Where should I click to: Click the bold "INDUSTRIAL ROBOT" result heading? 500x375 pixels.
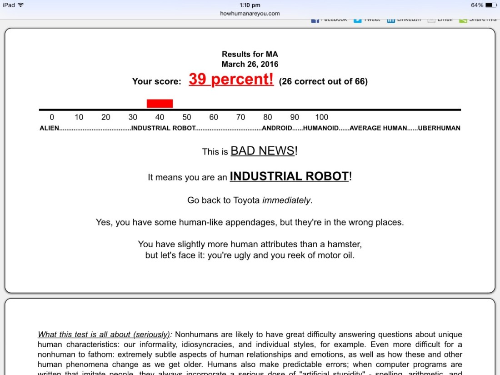(289, 176)
